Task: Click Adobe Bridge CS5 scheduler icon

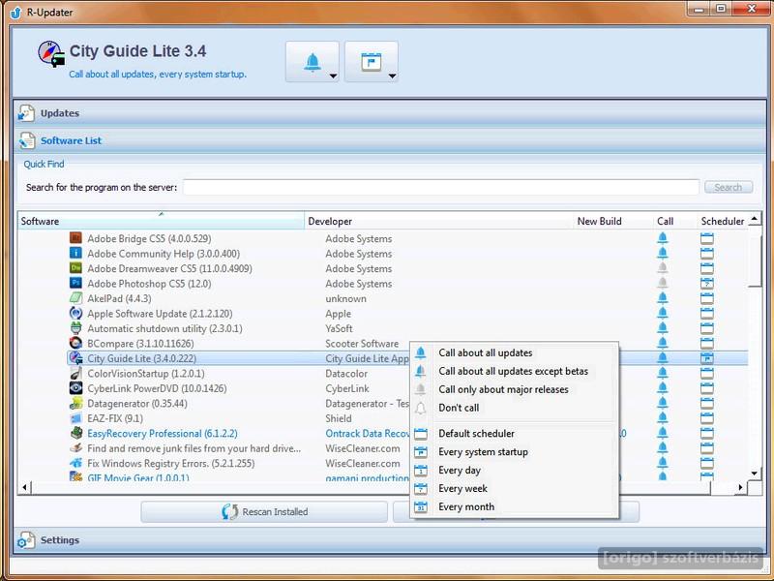Action: 707,238
